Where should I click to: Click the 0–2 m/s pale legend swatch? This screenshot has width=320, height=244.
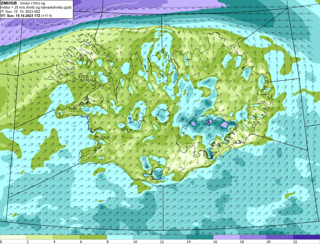[x=13, y=237]
